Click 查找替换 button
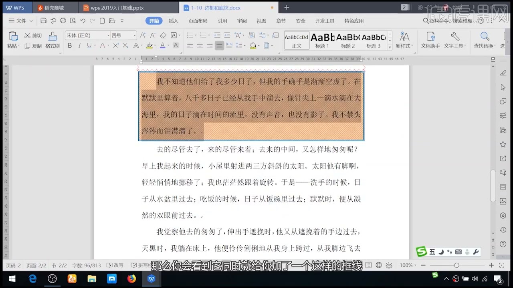 [485, 40]
